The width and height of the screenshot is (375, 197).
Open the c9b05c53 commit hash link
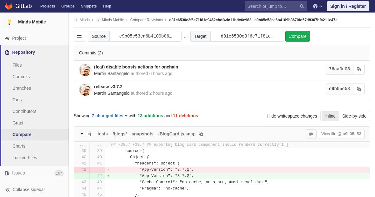point(339,89)
